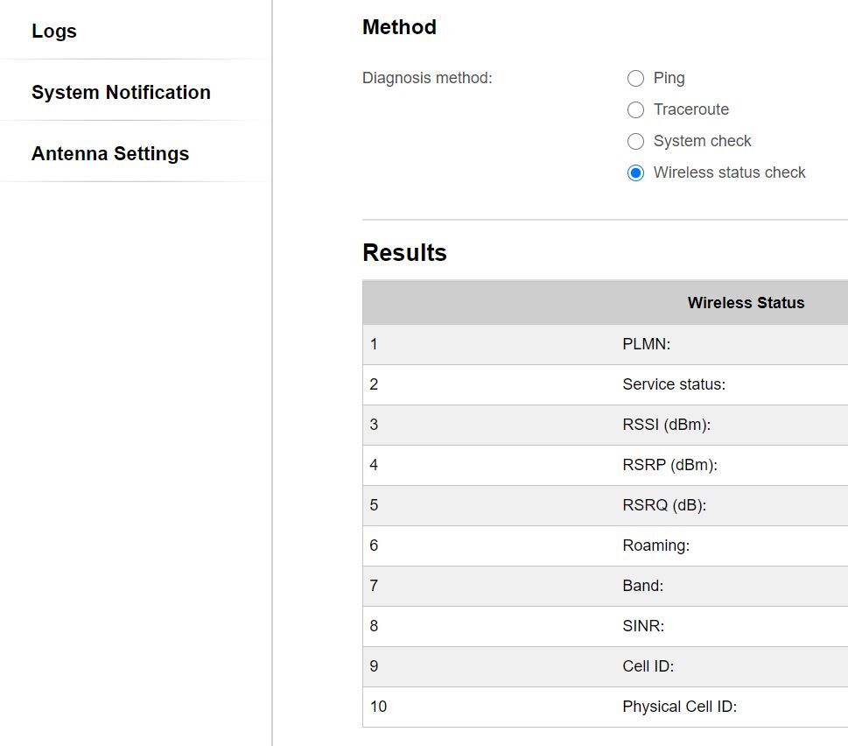Click the RSRQ (dB) row label
The height and width of the screenshot is (746, 848).
coord(664,505)
